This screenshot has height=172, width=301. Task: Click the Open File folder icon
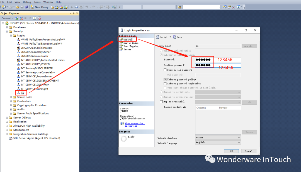tap(18, 7)
